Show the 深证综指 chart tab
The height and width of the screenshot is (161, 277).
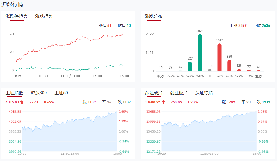204,93
